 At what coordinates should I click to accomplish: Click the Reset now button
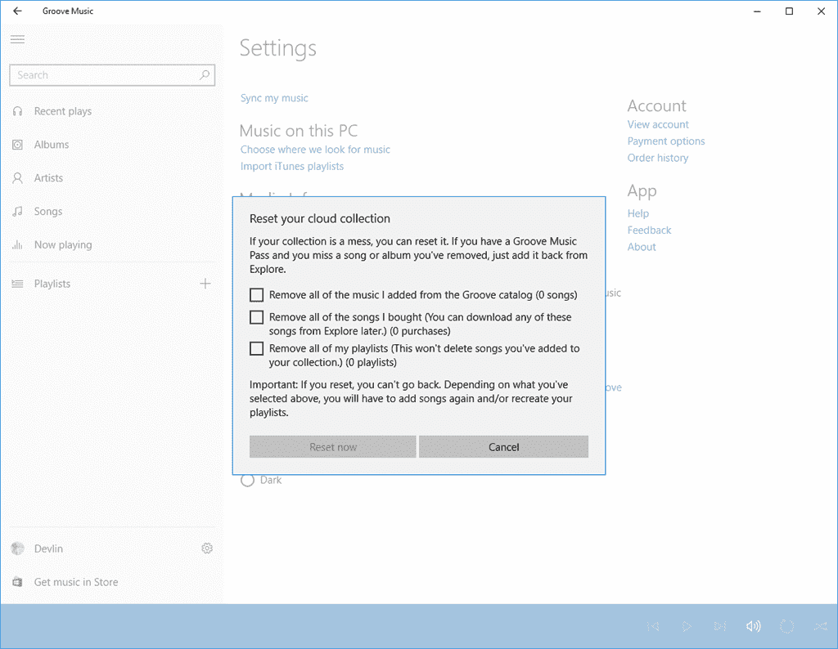point(332,447)
